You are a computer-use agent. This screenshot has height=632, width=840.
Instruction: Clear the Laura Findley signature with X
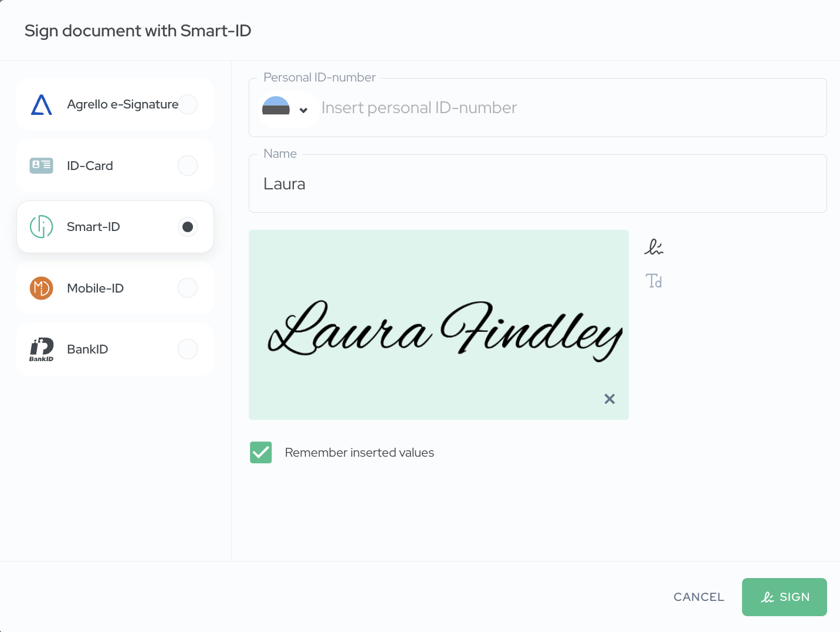tap(609, 399)
